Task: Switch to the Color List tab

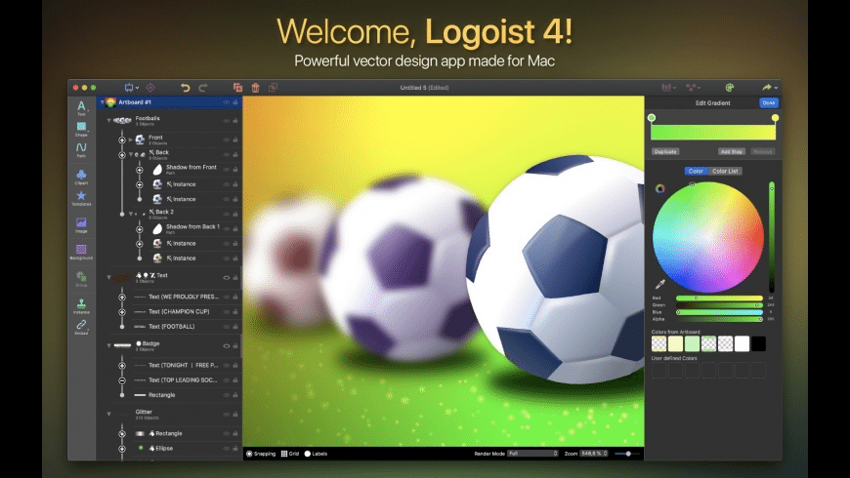Action: tap(725, 171)
